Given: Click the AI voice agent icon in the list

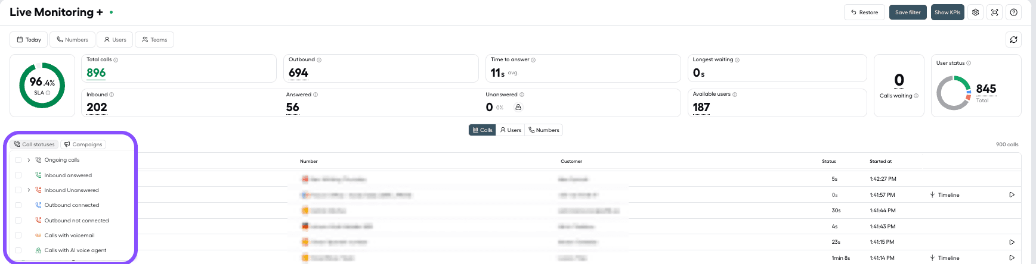Looking at the screenshot, I should pos(38,250).
